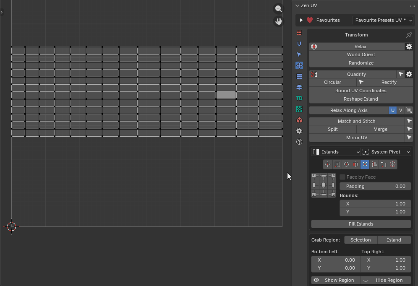This screenshot has height=286, width=418.
Task: Open Relax settings gear icon
Action: pyautogui.click(x=409, y=47)
